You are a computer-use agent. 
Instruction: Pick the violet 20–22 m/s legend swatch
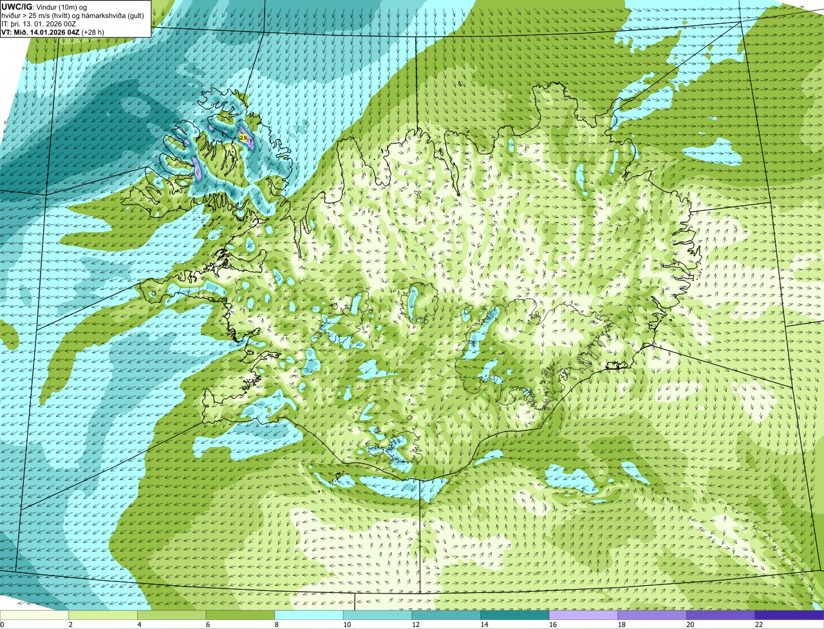coord(721,615)
